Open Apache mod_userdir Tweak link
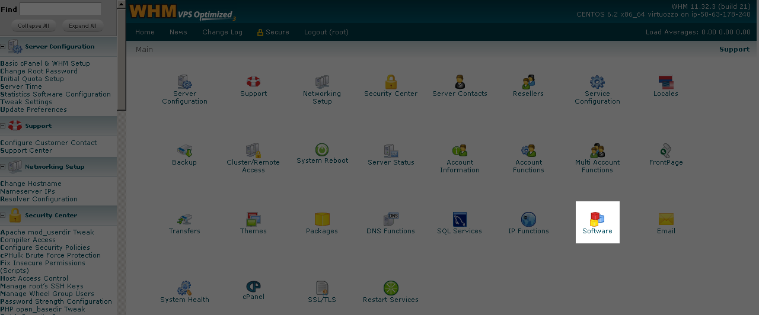This screenshot has width=759, height=315. click(47, 232)
